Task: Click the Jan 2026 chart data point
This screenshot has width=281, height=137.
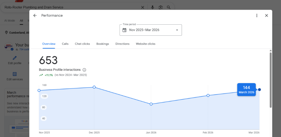Action: pyautogui.click(x=151, y=104)
